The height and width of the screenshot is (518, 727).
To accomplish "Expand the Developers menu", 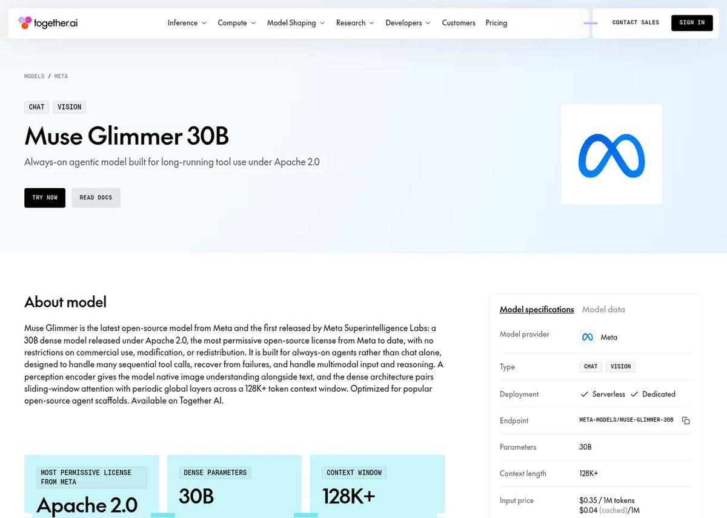I will coord(408,23).
